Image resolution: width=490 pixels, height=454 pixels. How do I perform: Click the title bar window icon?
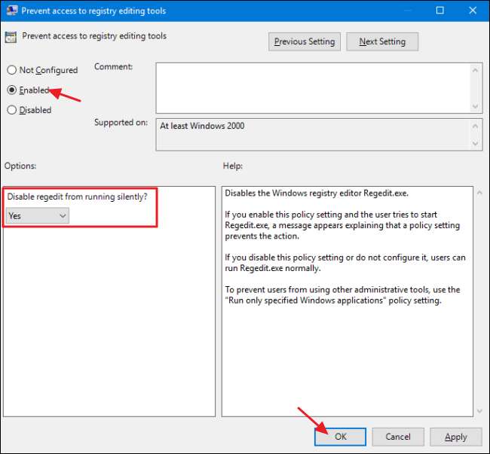pos(12,11)
